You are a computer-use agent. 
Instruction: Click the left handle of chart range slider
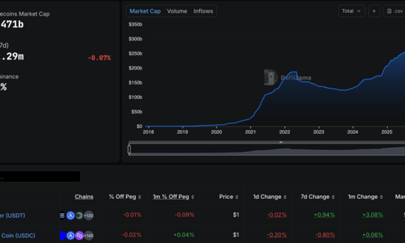129,149
